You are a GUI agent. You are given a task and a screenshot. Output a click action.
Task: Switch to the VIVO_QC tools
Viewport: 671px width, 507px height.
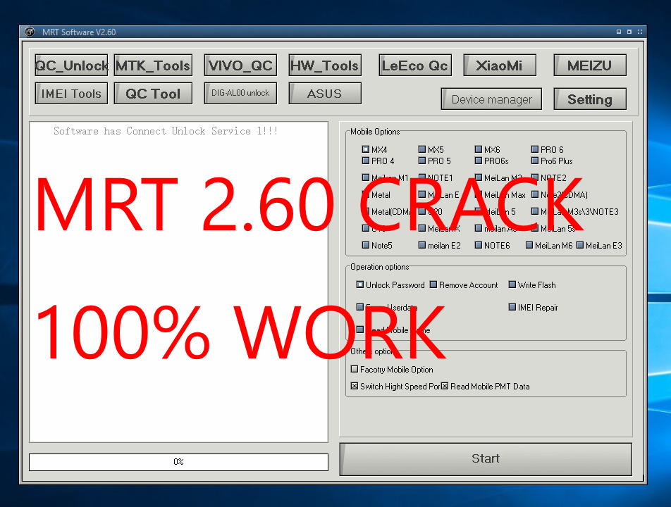pos(240,65)
